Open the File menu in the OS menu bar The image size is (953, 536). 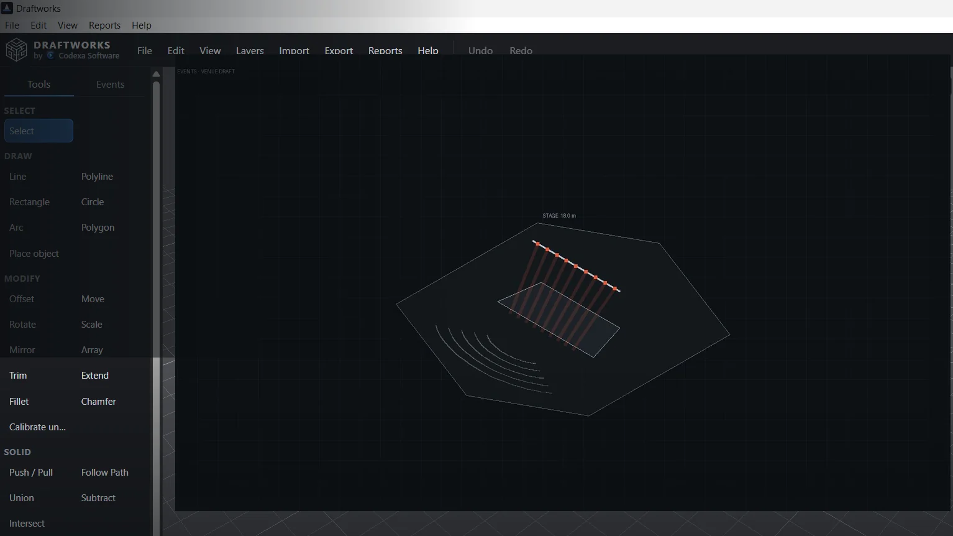12,25
